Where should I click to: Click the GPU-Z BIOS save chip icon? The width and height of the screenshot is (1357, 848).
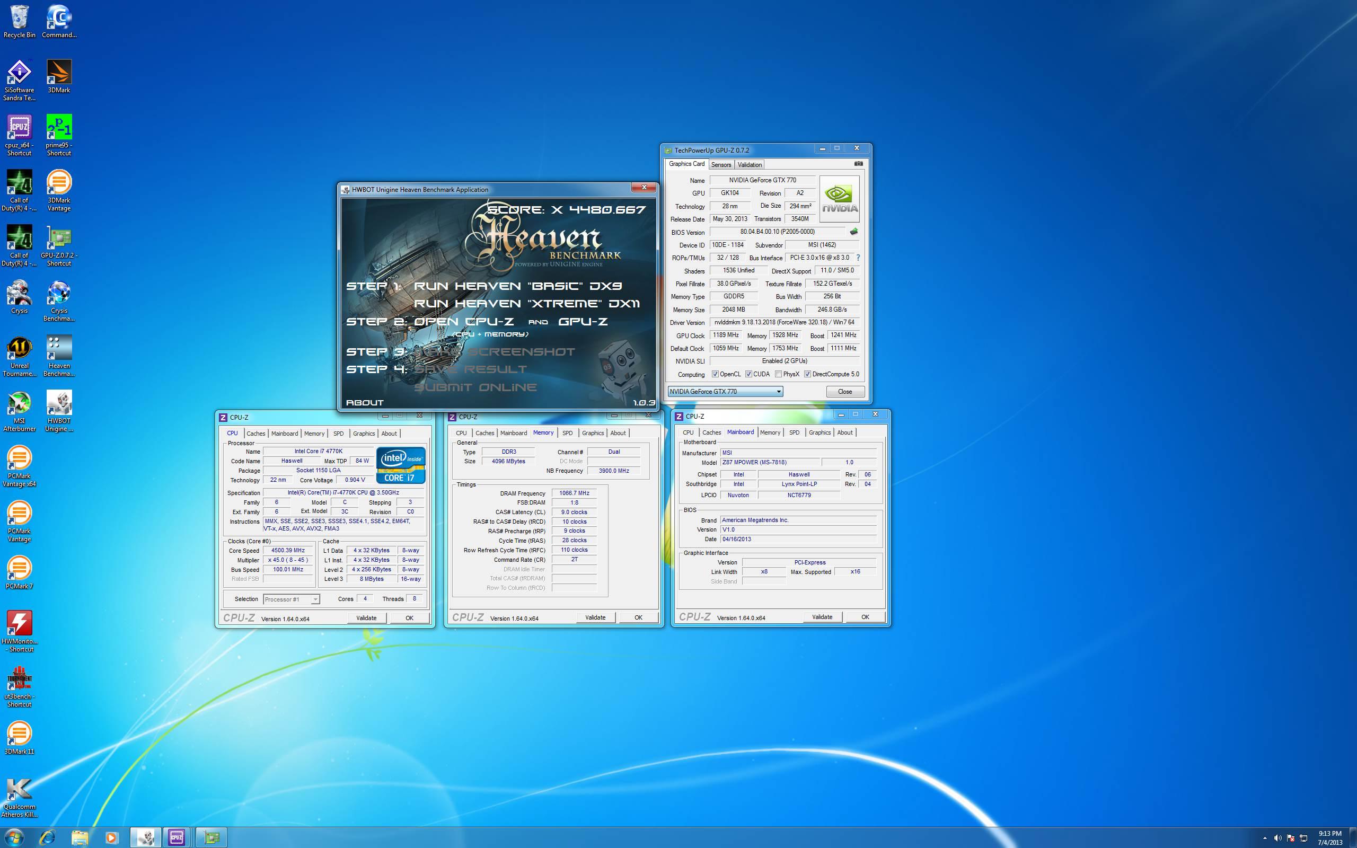pos(853,231)
